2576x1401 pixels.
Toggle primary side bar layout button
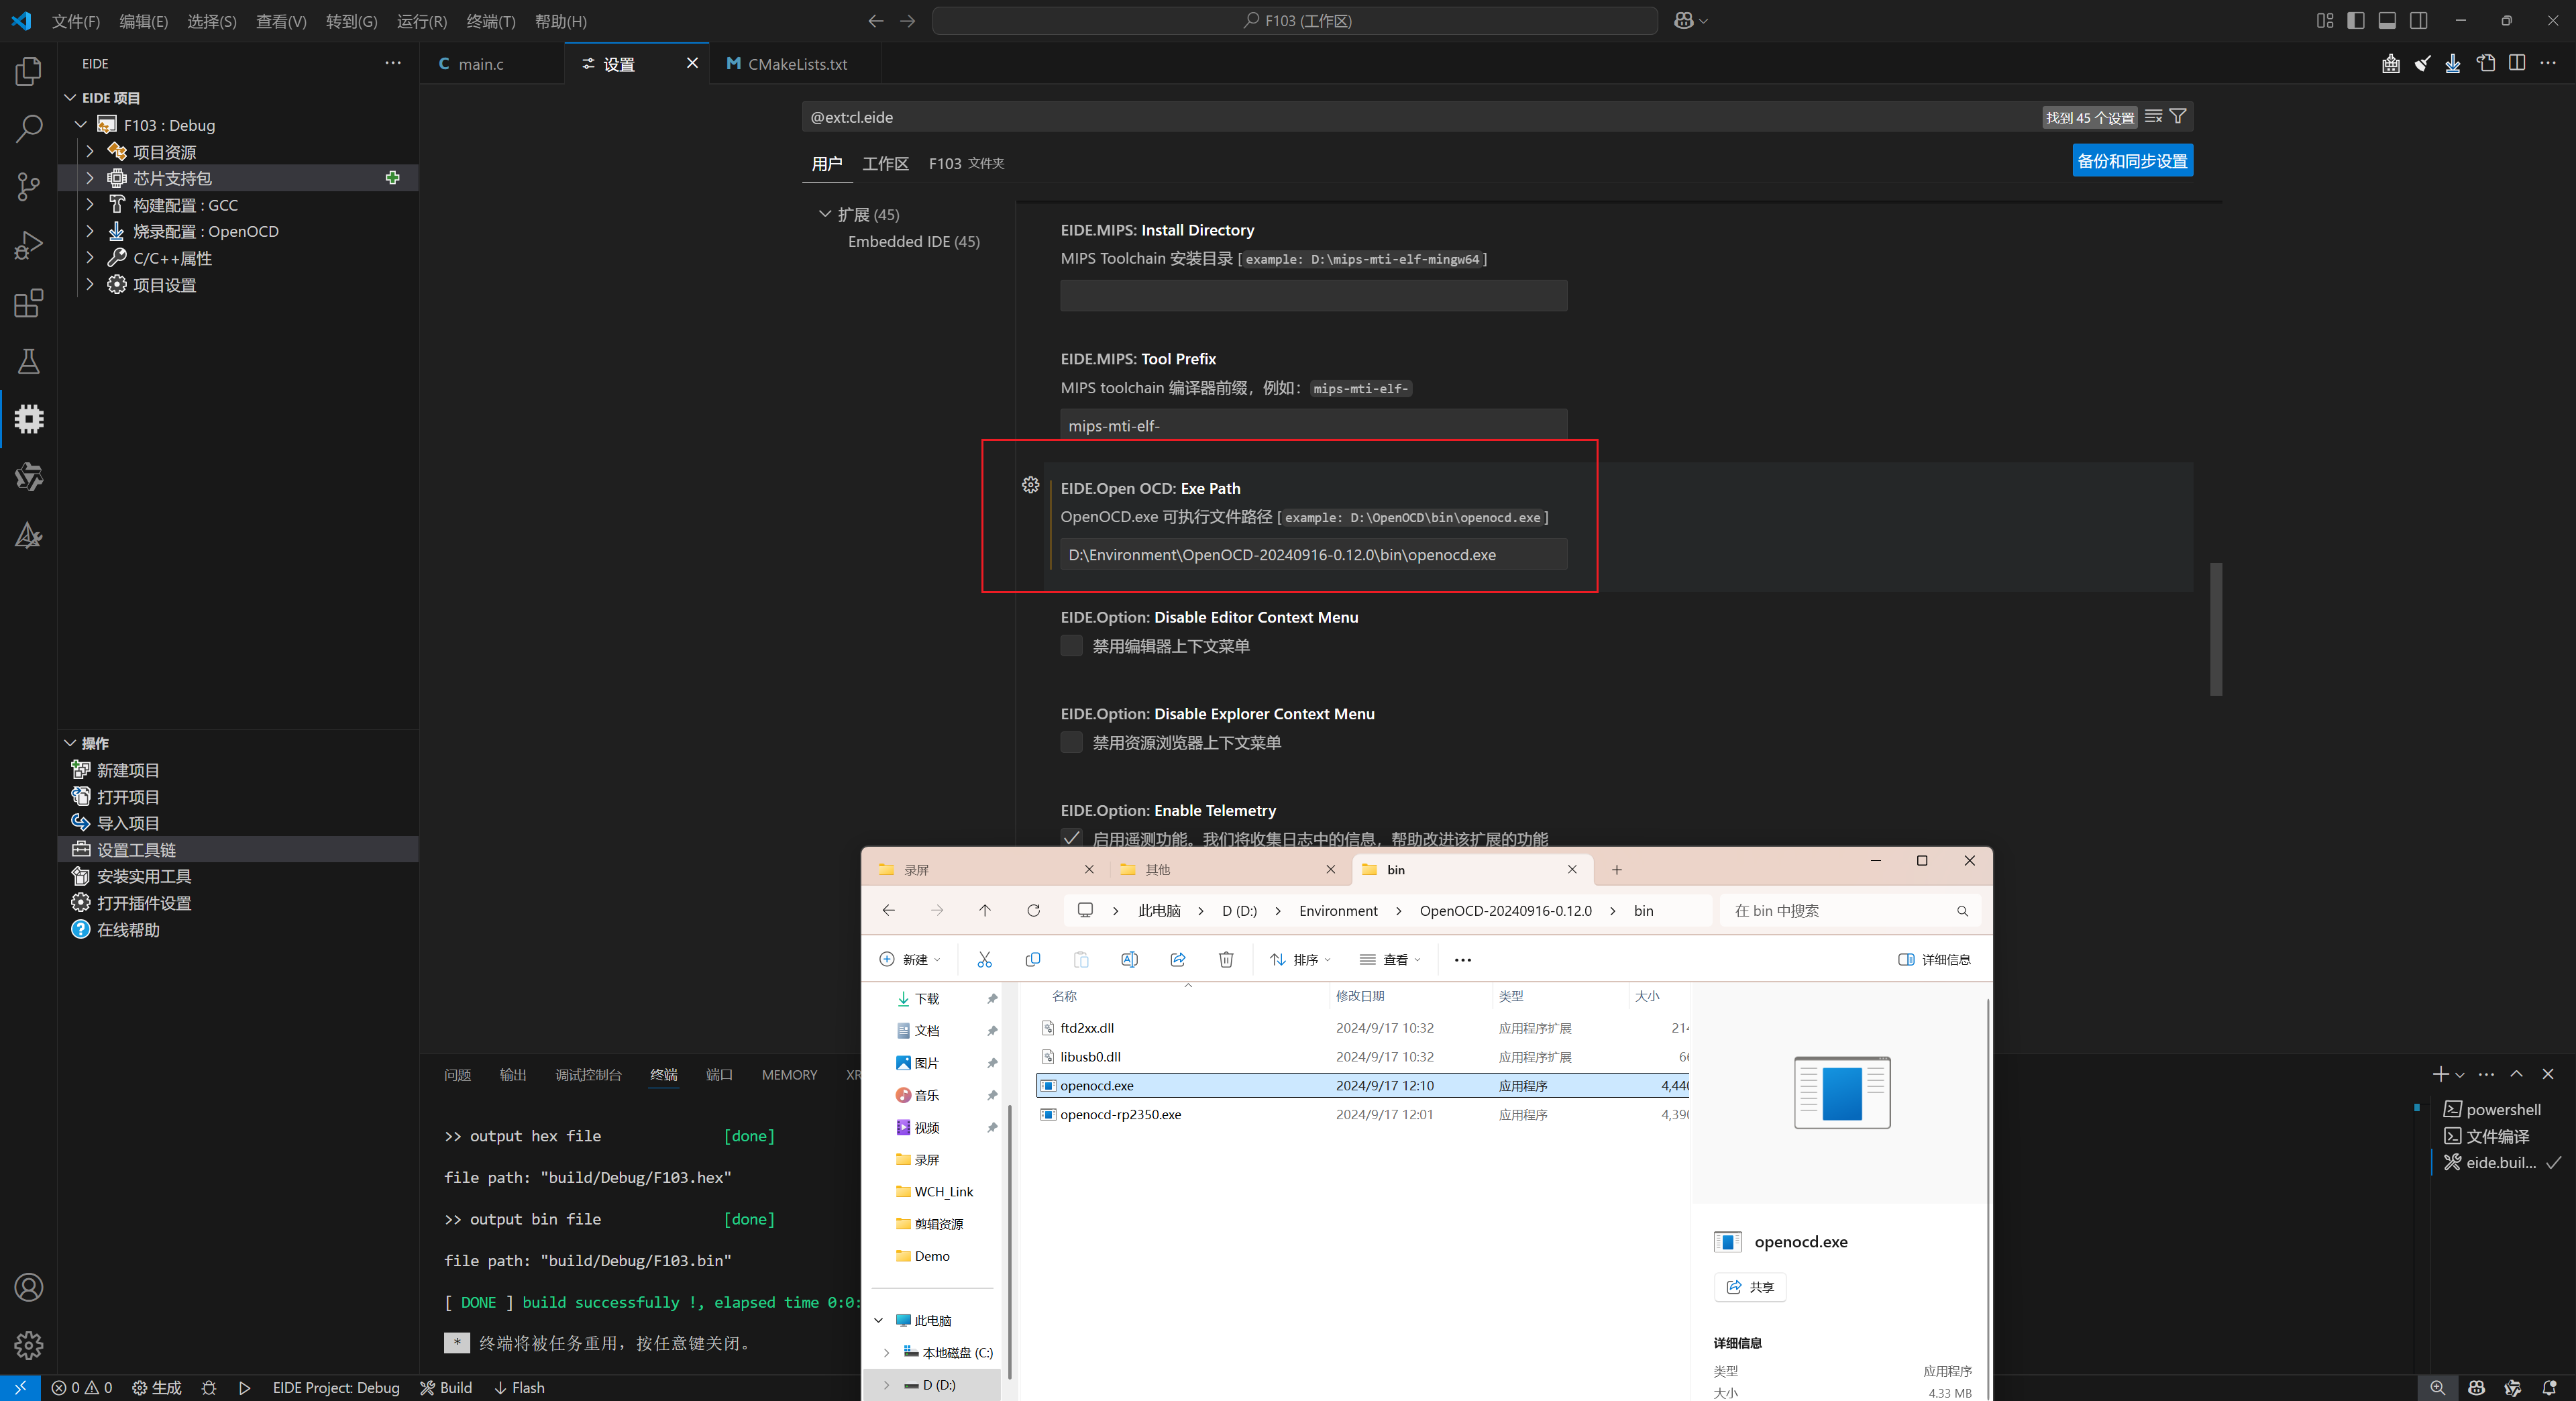coord(2356,21)
